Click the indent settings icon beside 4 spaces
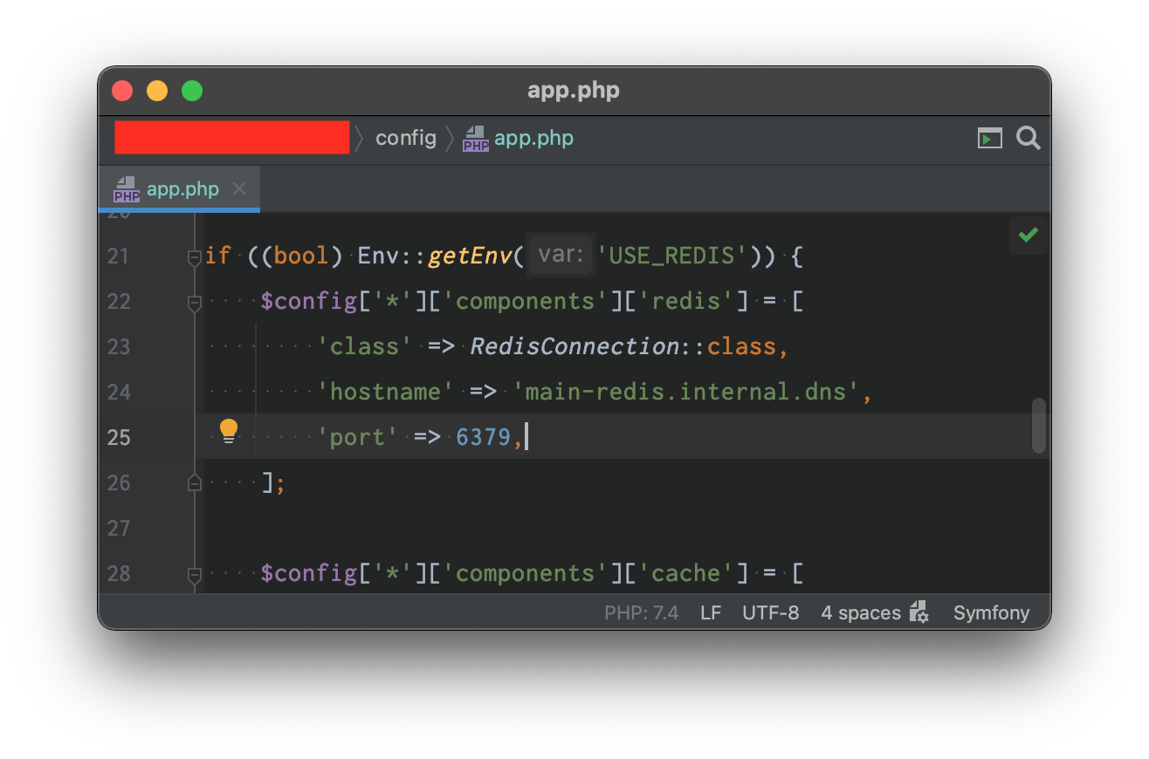 [919, 612]
